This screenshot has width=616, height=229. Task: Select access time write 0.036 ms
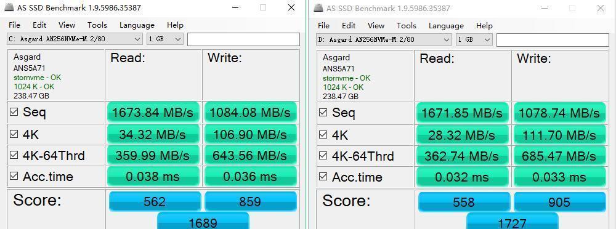(250, 176)
